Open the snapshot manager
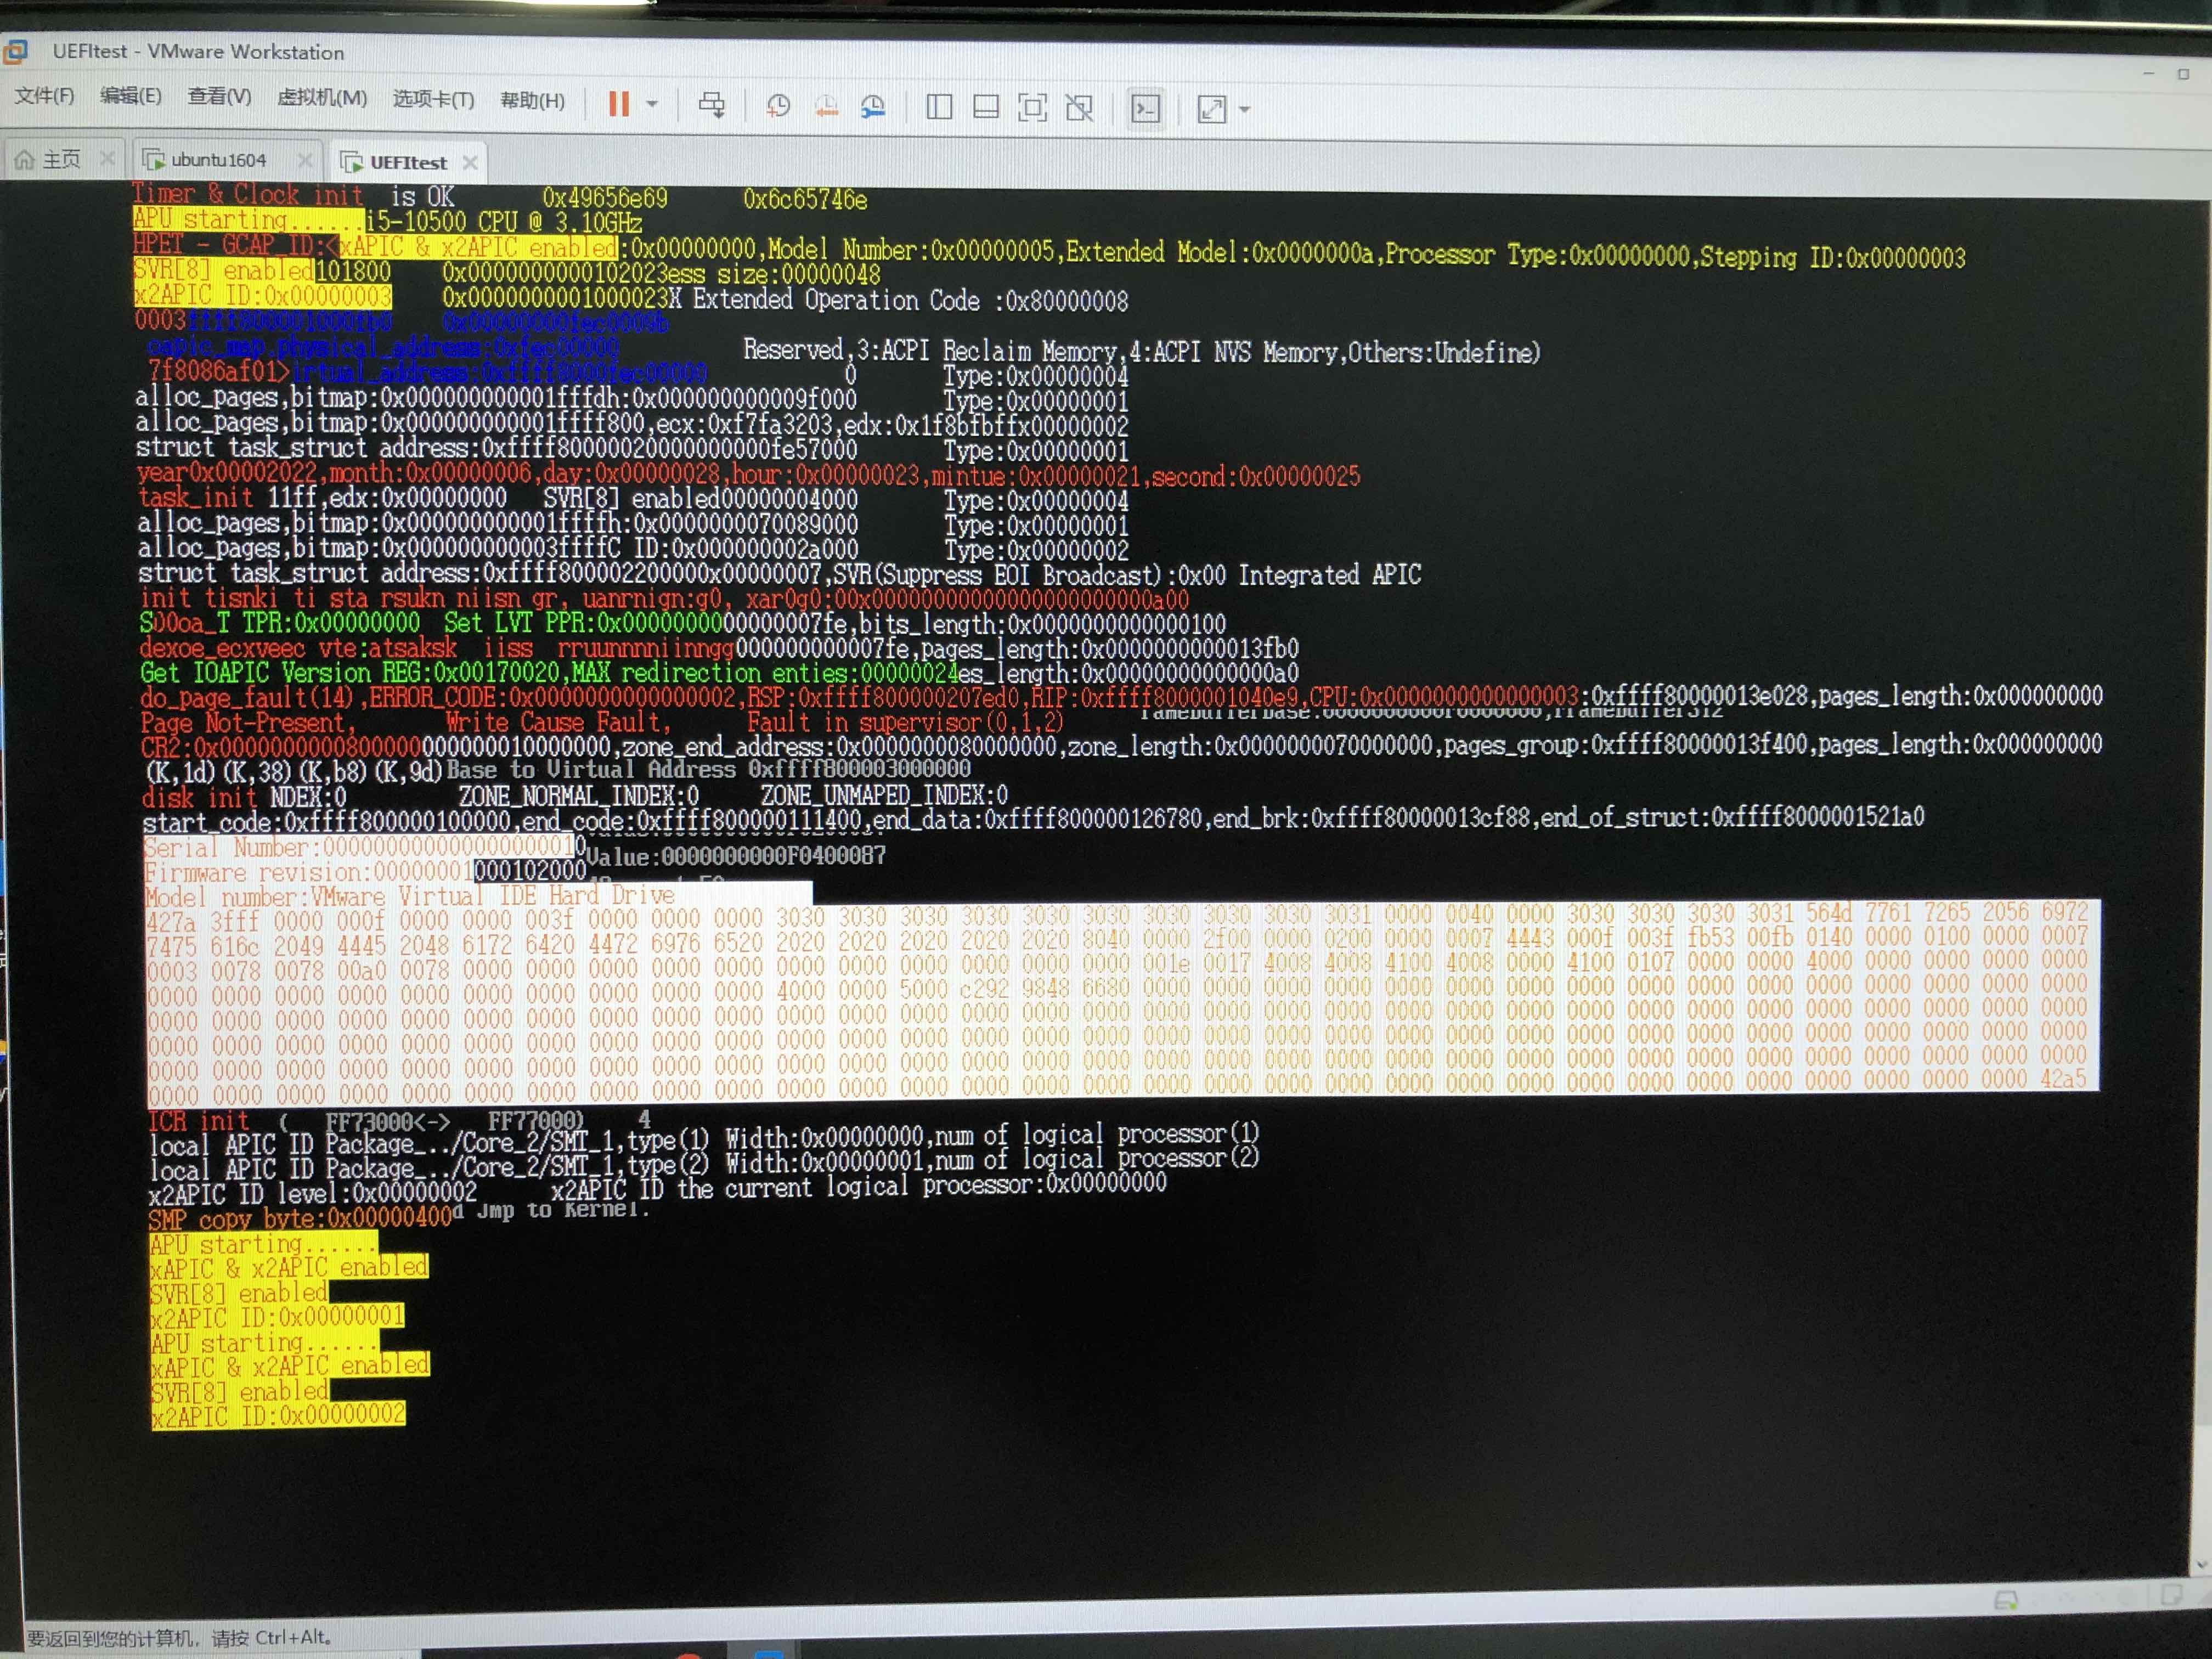This screenshot has height=1659, width=2212. click(x=873, y=106)
